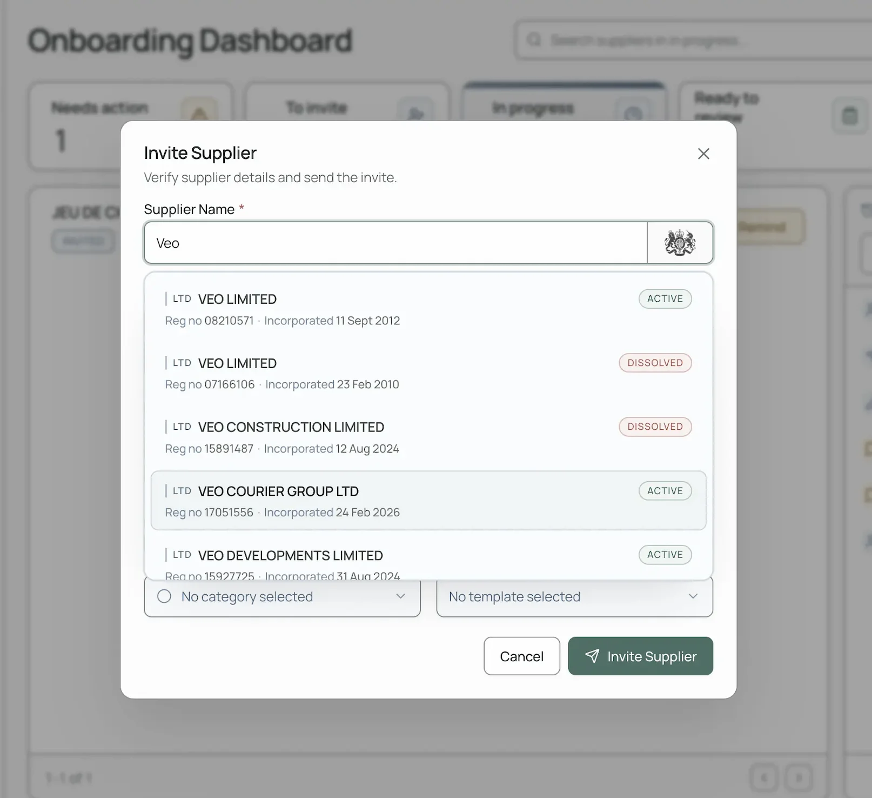Click the Companies House crest icon

680,243
